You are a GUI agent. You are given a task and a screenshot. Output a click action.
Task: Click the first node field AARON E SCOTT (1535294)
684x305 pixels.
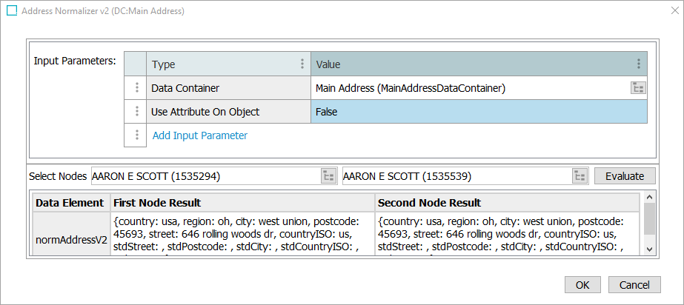click(x=205, y=176)
